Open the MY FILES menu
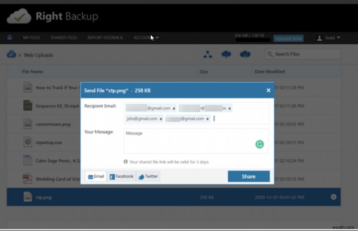The image size is (358, 231). point(31,38)
